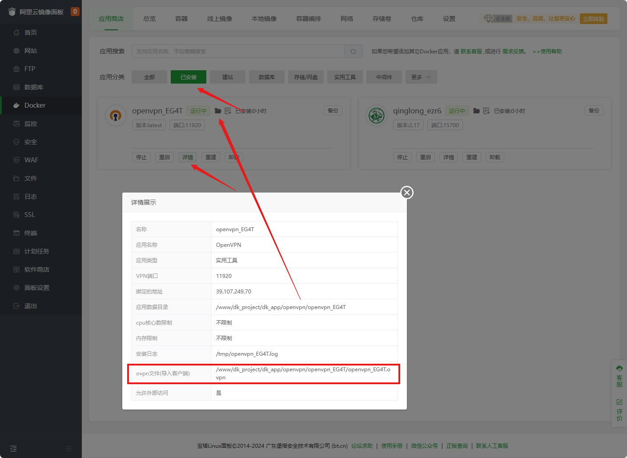The image size is (627, 458).
Task: Stop the qinglong_ezr6 container via 停止
Action: pos(402,157)
